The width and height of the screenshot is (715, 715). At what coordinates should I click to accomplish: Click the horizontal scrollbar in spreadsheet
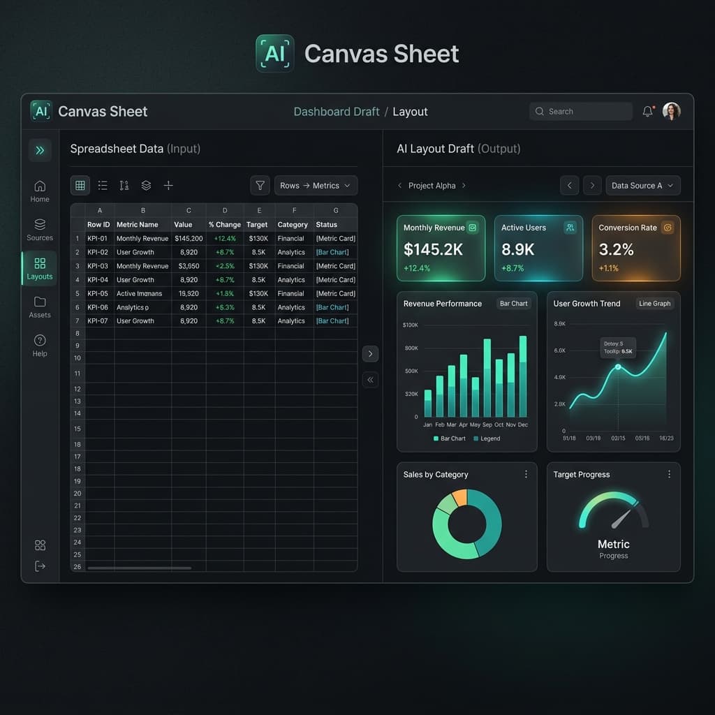click(x=140, y=568)
